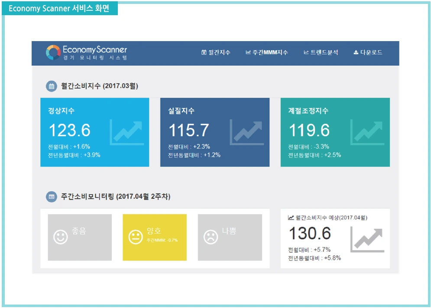431x308 pixels.
Task: Click the trend chart icon in 실질지수 card
Action: (246, 132)
